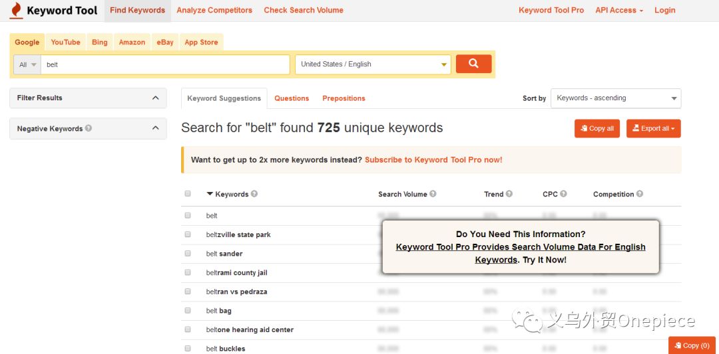
Task: Collapse the Filter Results panel
Action: [x=155, y=98]
